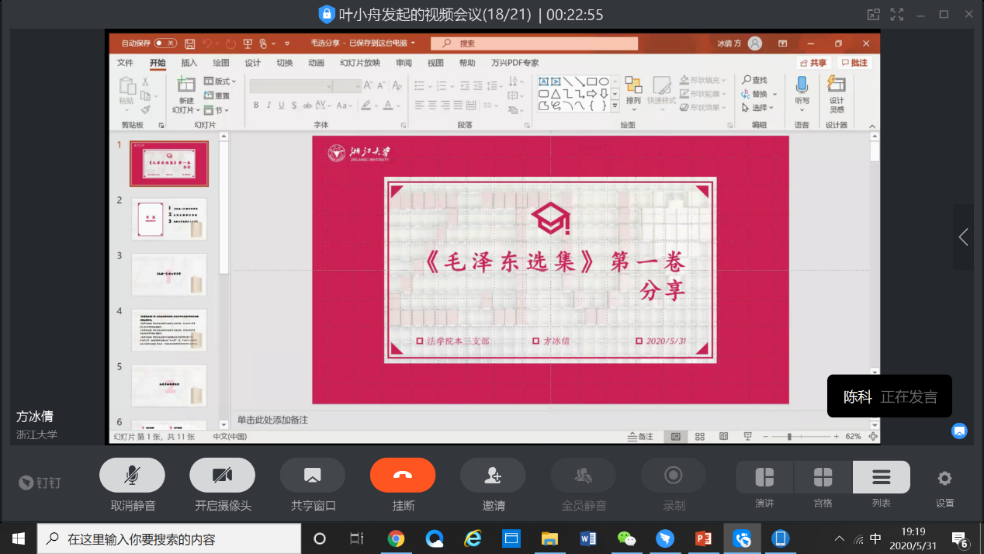Click the 批注 comments button
Screen dimensions: 984x554
click(x=854, y=63)
